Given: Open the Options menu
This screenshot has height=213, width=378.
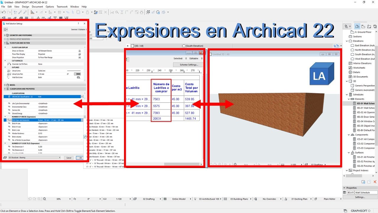Looking at the screenshot, I should 50,7.
